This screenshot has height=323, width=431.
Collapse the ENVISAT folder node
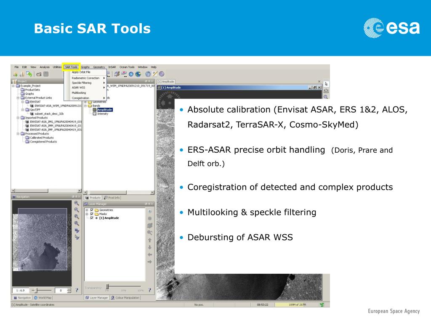tap(23, 102)
